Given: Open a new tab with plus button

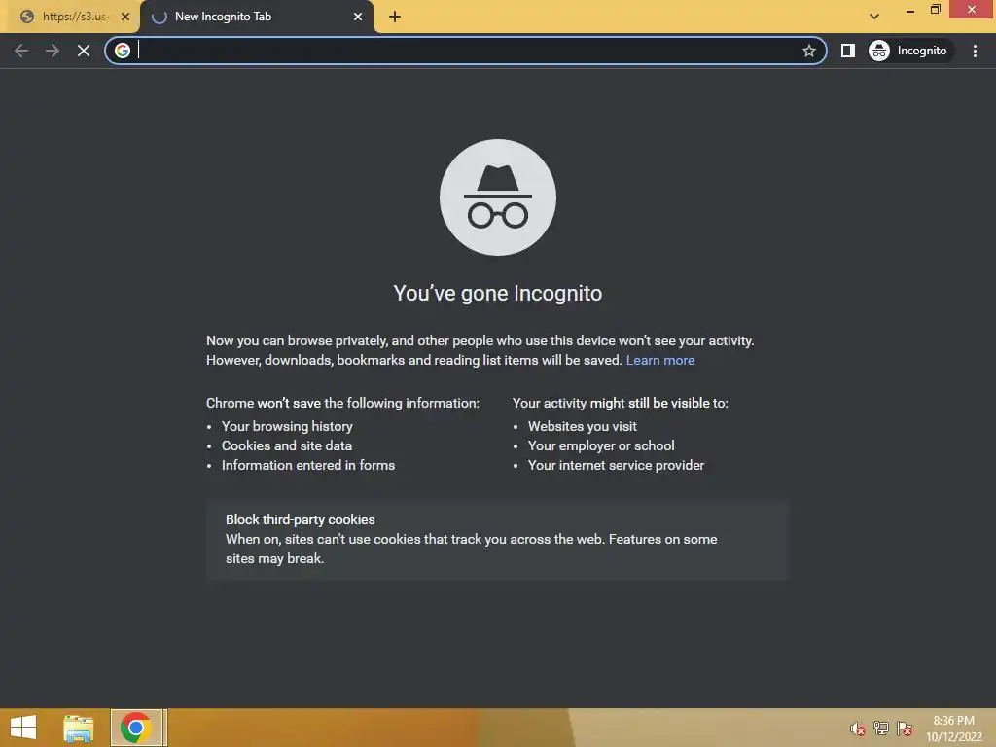Looking at the screenshot, I should (395, 17).
